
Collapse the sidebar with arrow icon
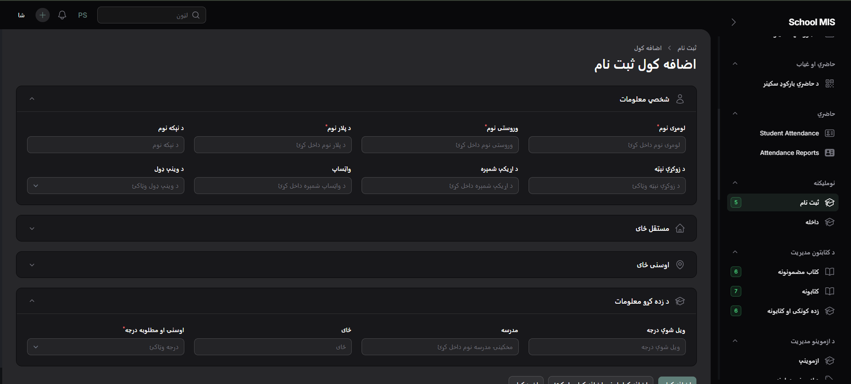pos(733,22)
